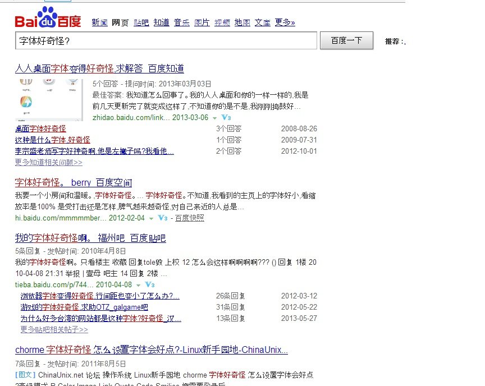
Task: Click the search box containing 字体好奇怪?
Action: pos(166,41)
